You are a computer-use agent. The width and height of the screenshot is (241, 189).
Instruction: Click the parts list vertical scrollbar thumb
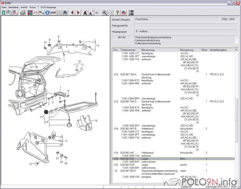pos(236,120)
